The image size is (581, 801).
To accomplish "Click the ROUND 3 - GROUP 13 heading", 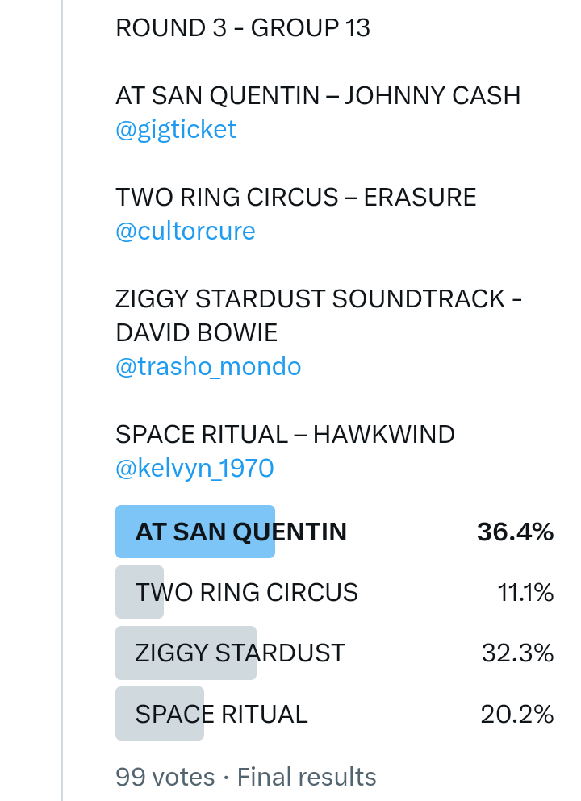I will [243, 28].
